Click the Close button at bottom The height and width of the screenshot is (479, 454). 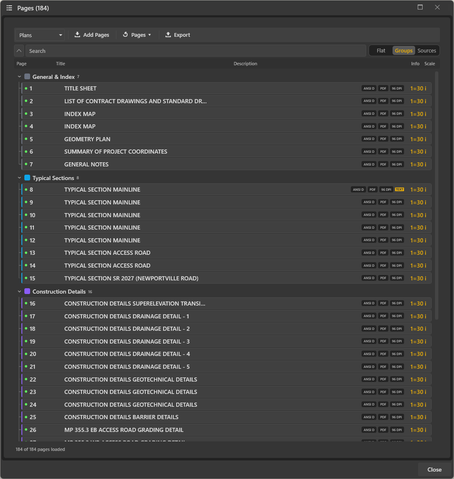click(434, 470)
